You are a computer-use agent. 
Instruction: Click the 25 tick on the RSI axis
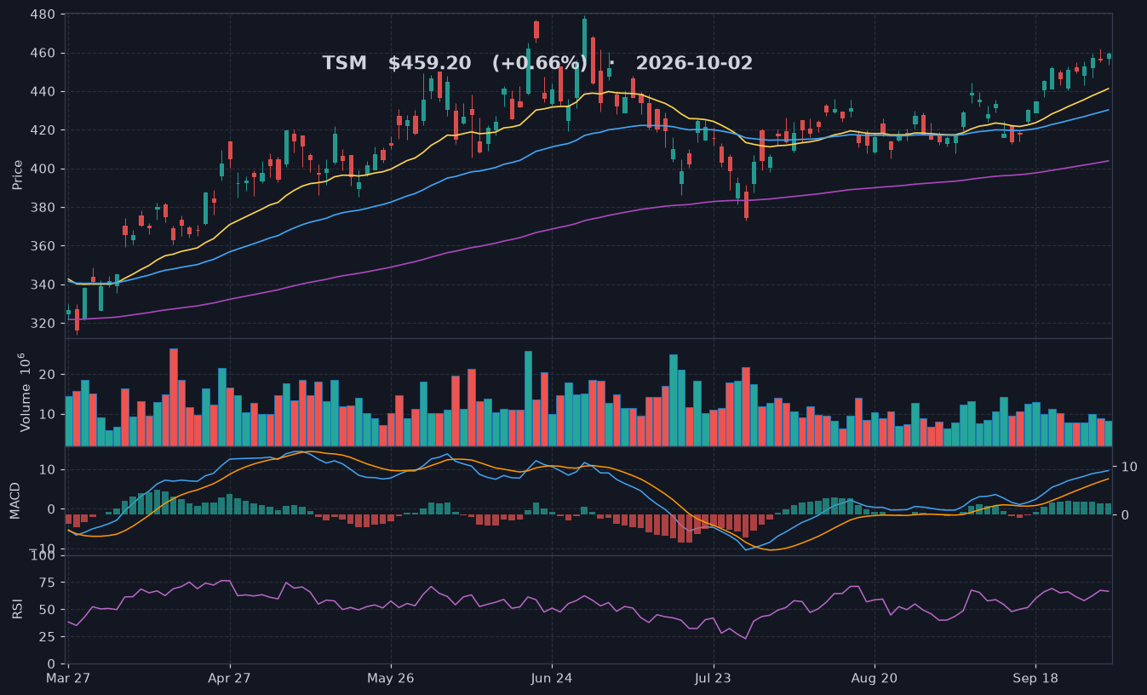(48, 637)
